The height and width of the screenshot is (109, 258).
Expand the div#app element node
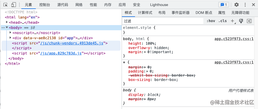click(10, 38)
